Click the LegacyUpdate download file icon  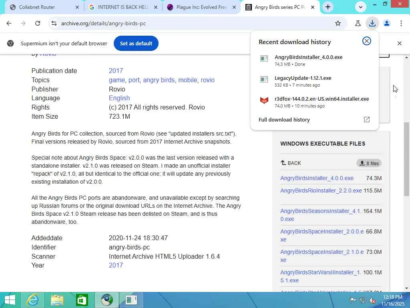[x=264, y=79]
